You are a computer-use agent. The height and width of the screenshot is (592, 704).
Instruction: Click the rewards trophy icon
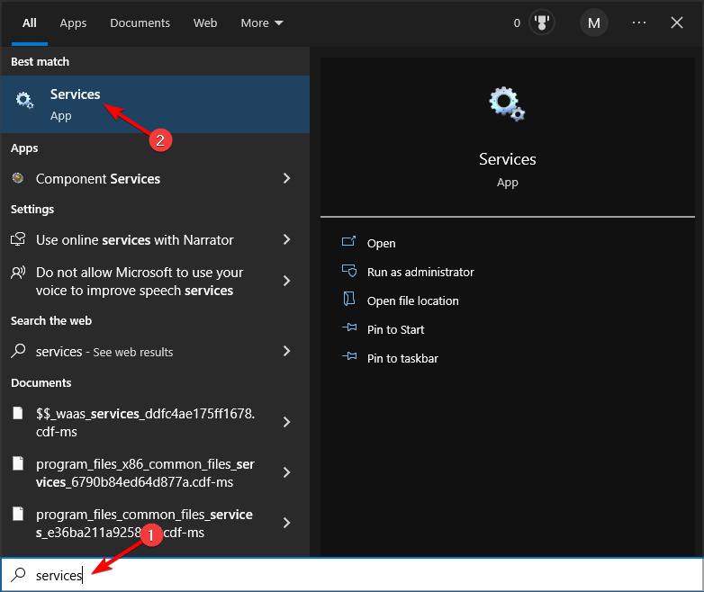[x=542, y=22]
